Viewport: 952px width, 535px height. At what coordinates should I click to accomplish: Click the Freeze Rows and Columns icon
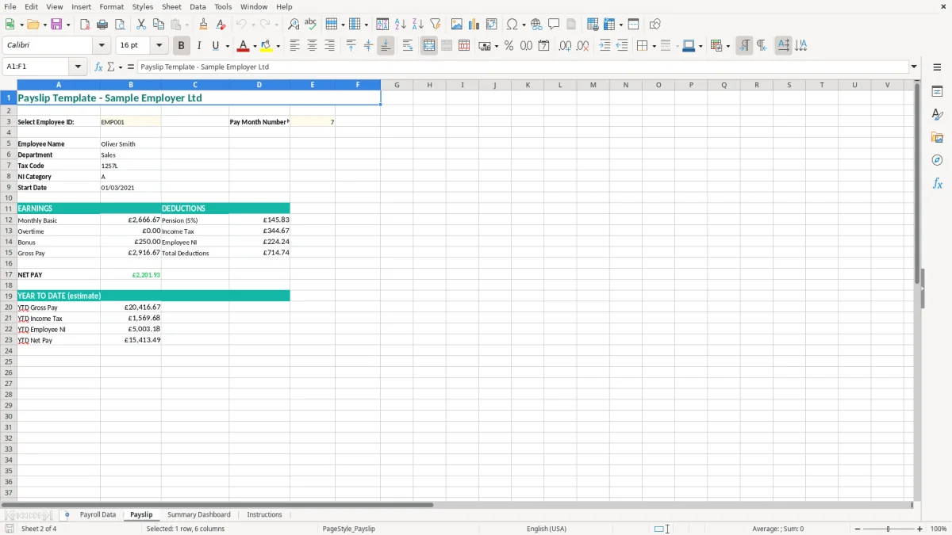[608, 25]
